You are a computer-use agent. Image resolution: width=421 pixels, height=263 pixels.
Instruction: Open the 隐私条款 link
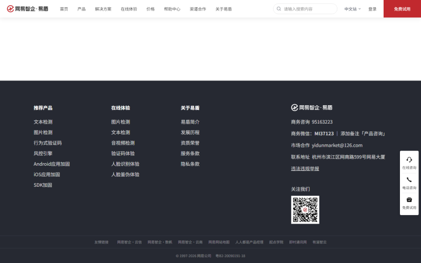[190, 164]
